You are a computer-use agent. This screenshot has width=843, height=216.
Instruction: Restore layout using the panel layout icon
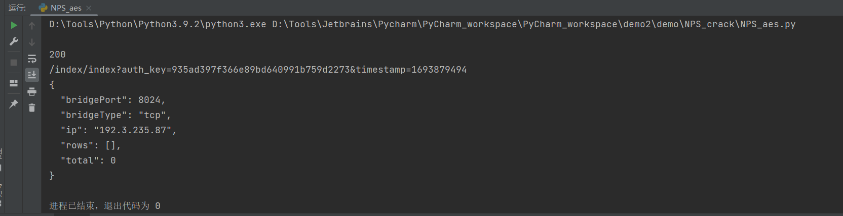[x=14, y=83]
